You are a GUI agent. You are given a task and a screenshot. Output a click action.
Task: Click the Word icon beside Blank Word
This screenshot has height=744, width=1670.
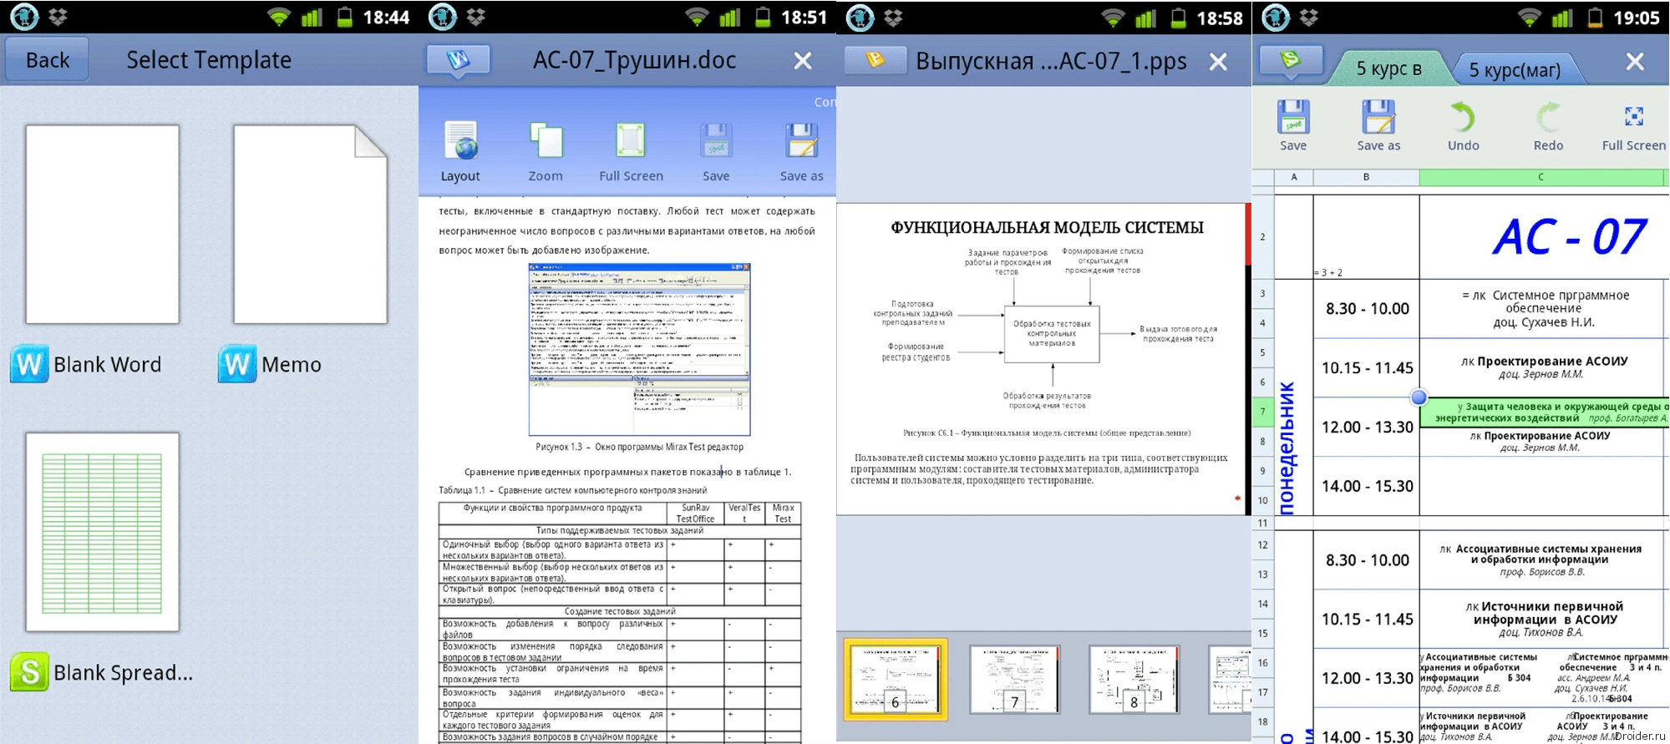(x=29, y=364)
